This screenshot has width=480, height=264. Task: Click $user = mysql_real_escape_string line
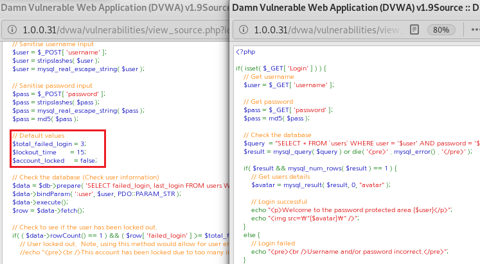click(x=78, y=69)
